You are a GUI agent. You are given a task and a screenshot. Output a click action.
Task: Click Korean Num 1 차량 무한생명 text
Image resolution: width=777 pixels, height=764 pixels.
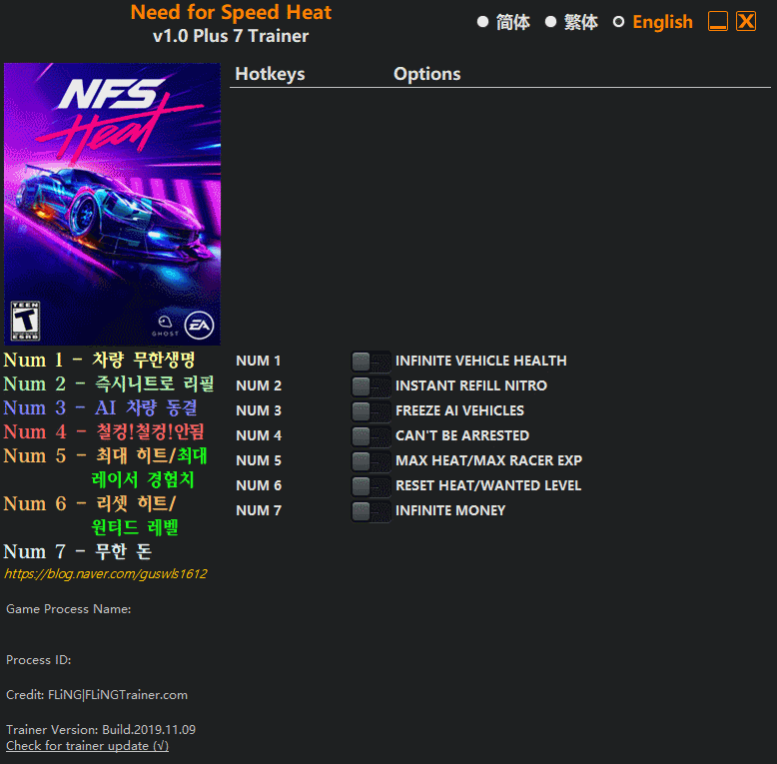pos(99,360)
